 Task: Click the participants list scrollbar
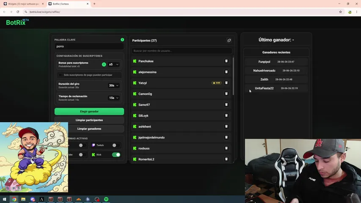(x=233, y=76)
